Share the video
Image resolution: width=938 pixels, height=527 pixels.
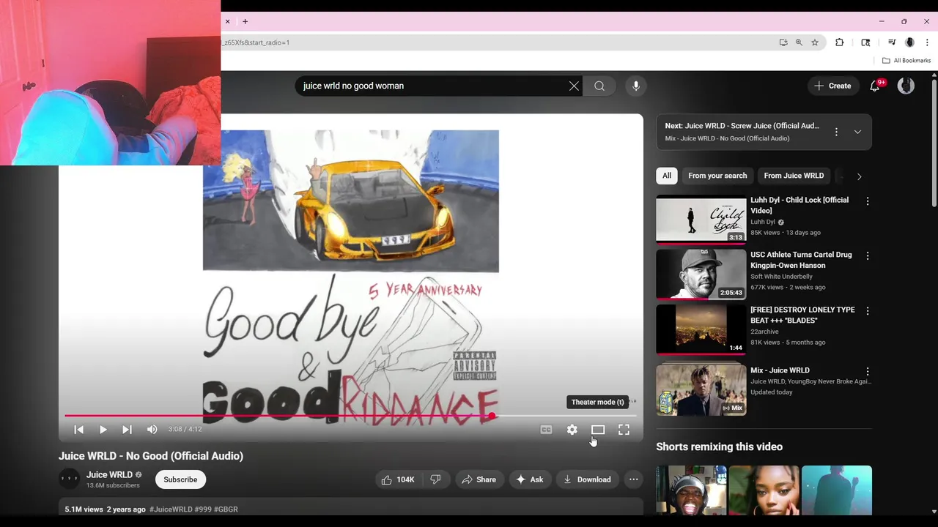click(479, 479)
